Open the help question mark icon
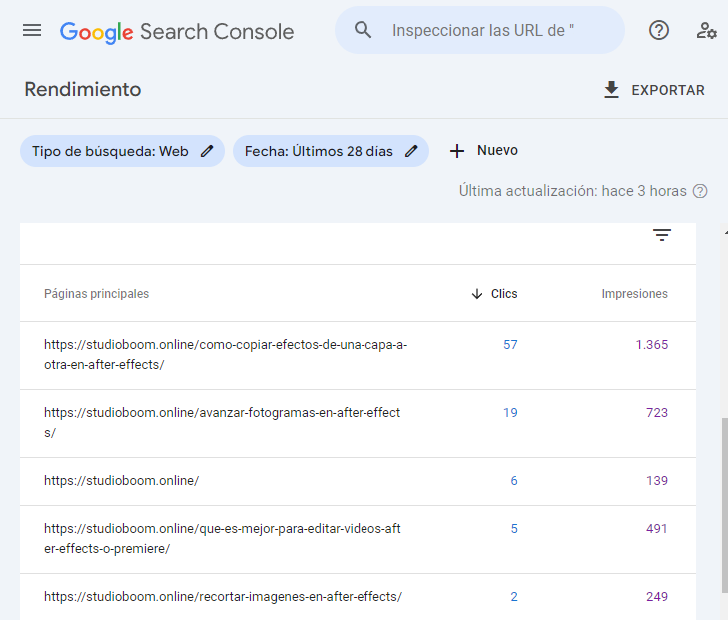728x620 pixels. [659, 30]
